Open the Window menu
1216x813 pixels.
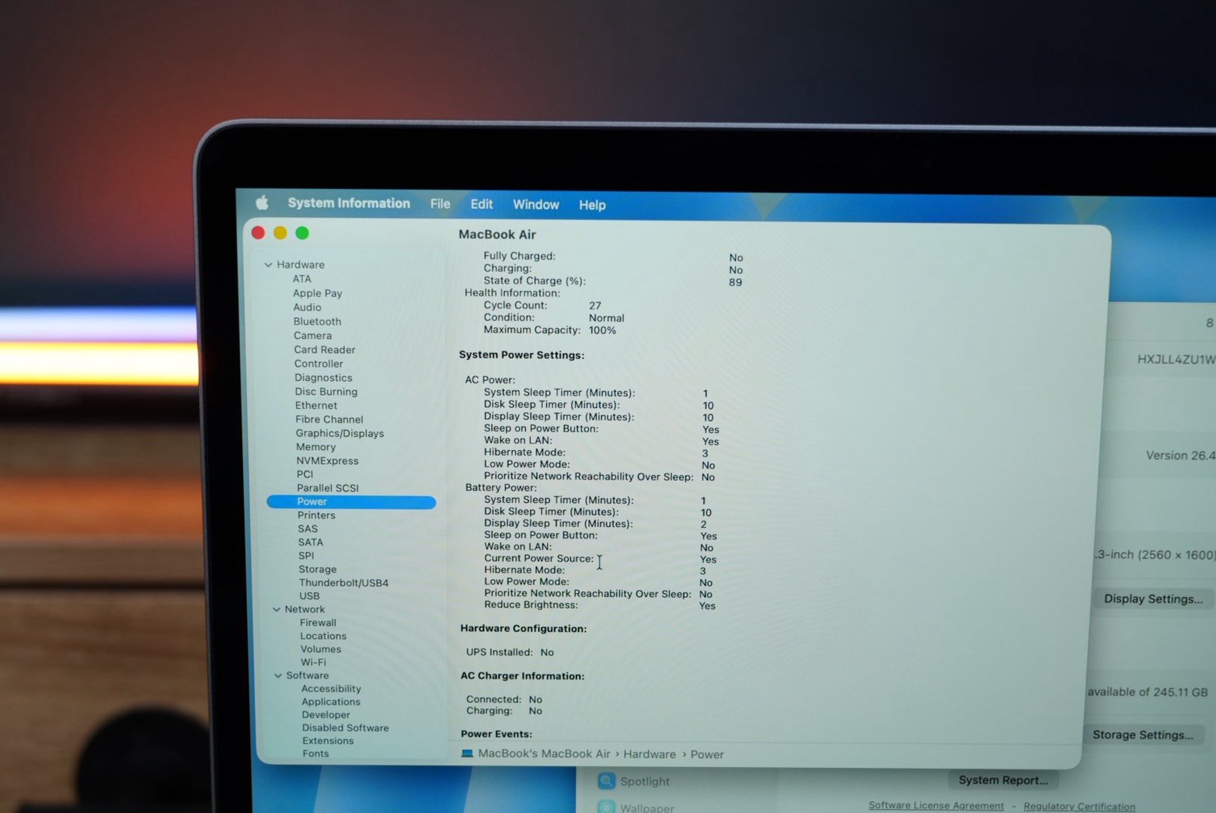coord(535,204)
